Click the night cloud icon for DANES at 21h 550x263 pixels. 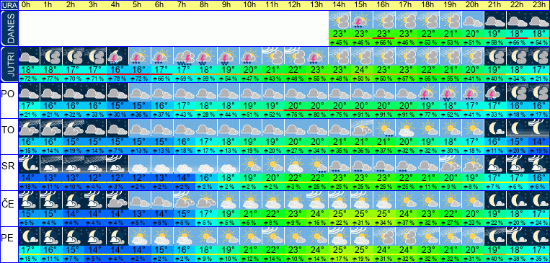pyautogui.click(x=495, y=20)
